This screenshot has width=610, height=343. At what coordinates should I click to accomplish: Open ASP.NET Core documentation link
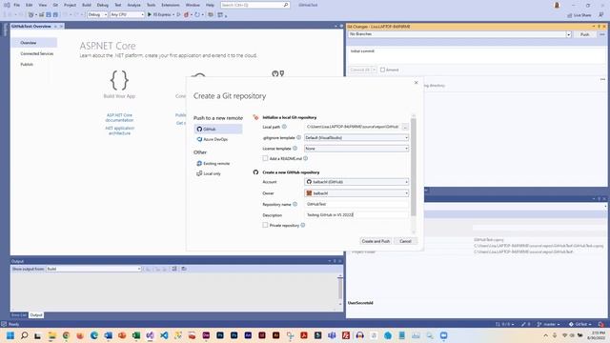119,118
